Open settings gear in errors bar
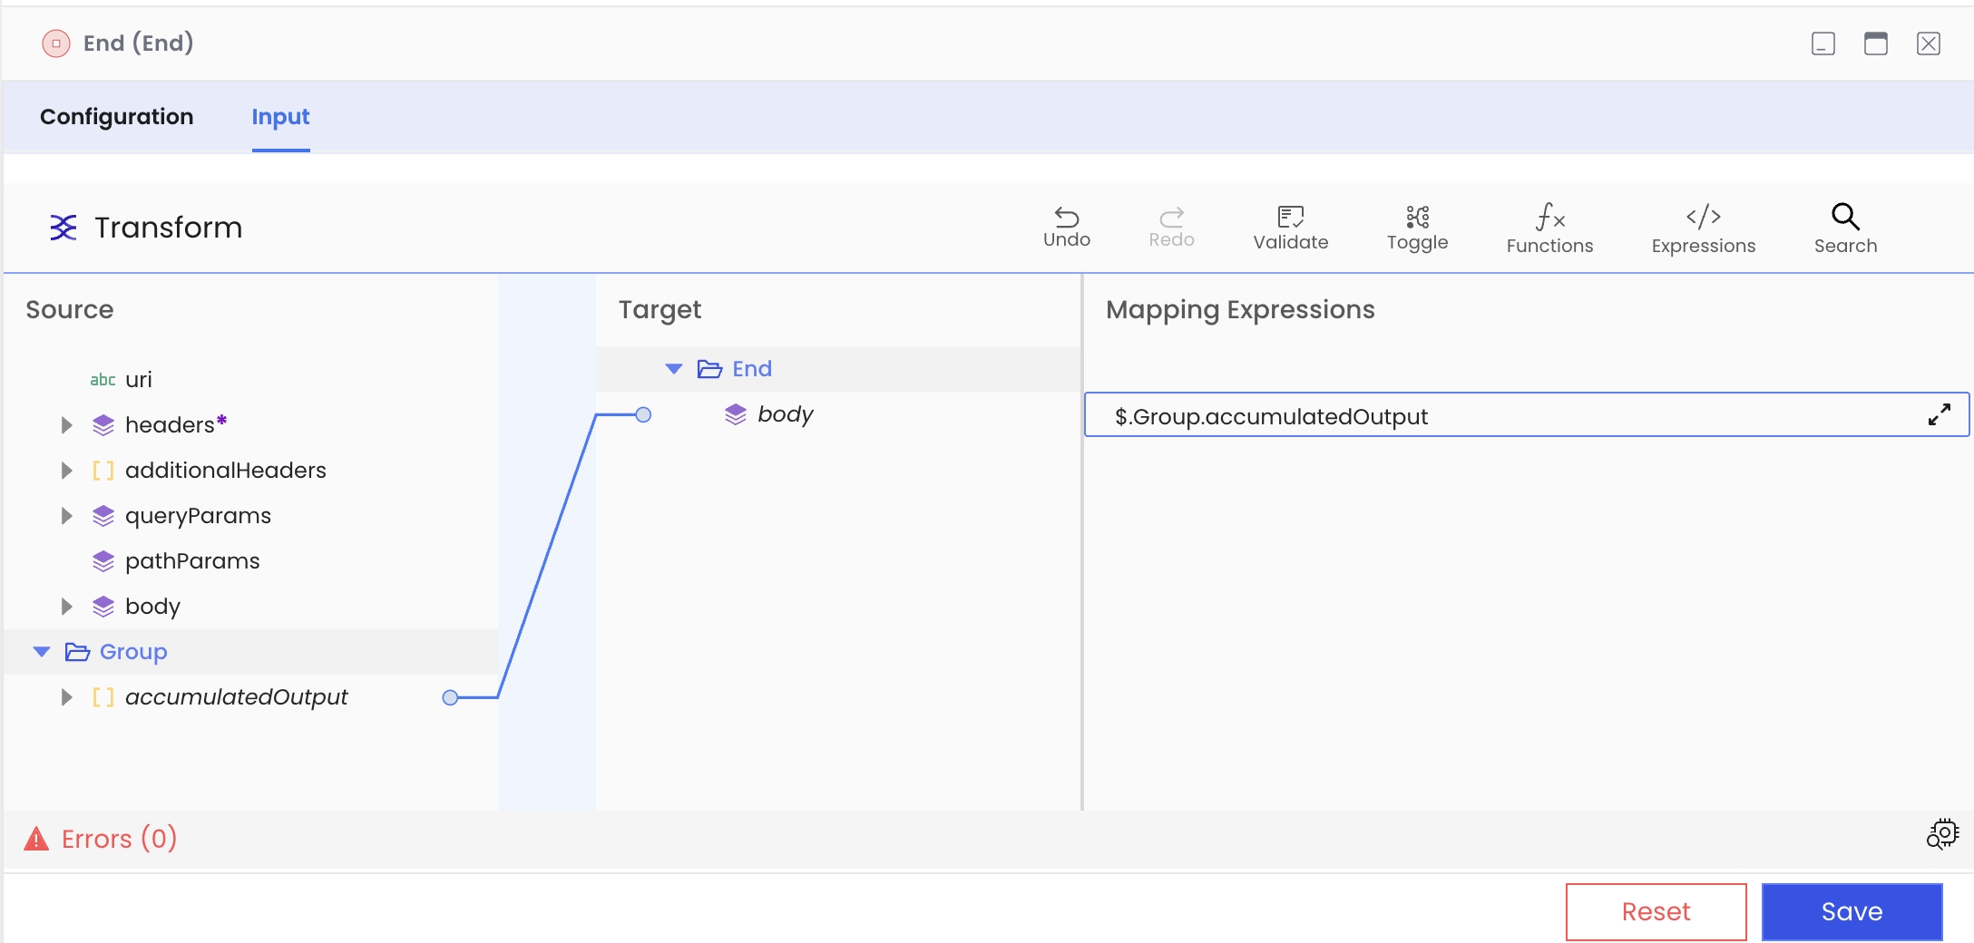 click(1942, 834)
